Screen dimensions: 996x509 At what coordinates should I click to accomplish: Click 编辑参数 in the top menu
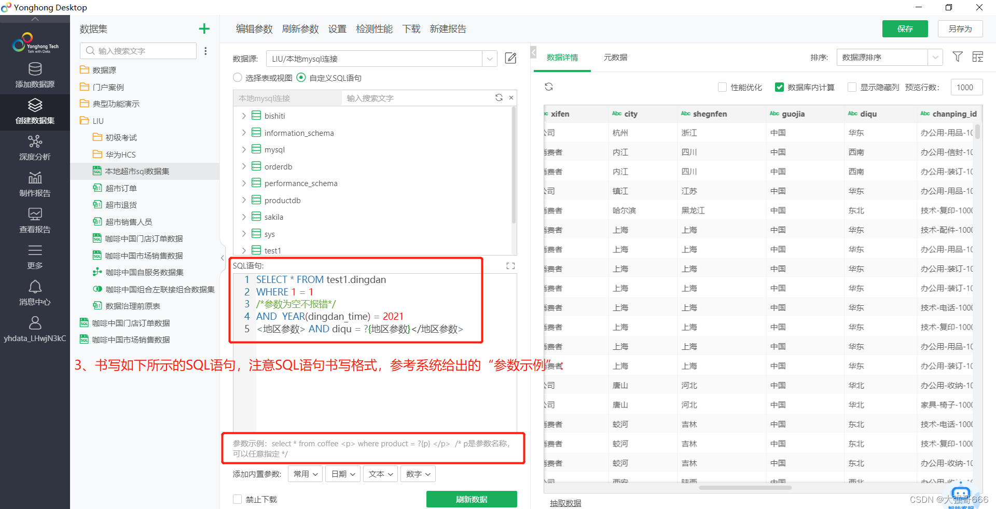pos(254,29)
